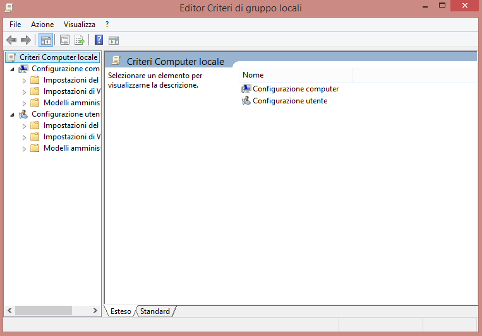Image resolution: width=482 pixels, height=336 pixels.
Task: Expand Impostazioni di W folder under computer
Action: pyautogui.click(x=24, y=92)
